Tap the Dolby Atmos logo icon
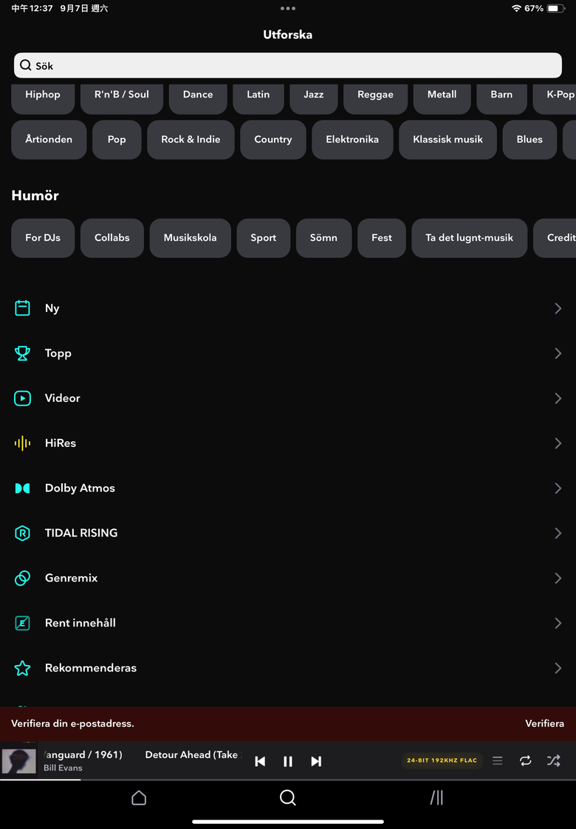 pyautogui.click(x=22, y=488)
